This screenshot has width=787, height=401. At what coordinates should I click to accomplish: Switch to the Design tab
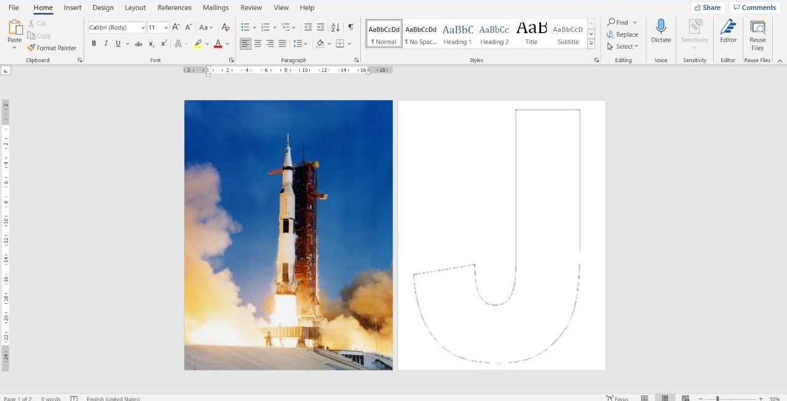point(103,7)
